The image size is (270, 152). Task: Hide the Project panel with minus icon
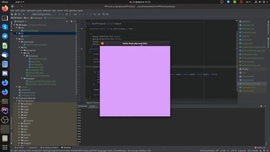click(x=75, y=22)
